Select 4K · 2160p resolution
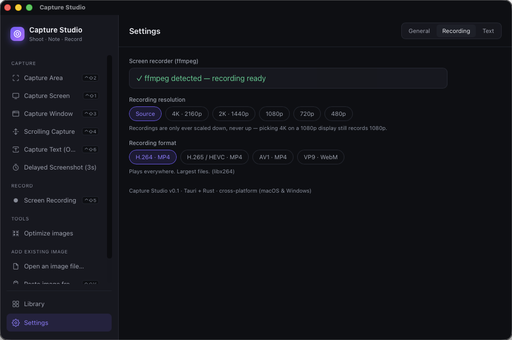 coord(187,114)
